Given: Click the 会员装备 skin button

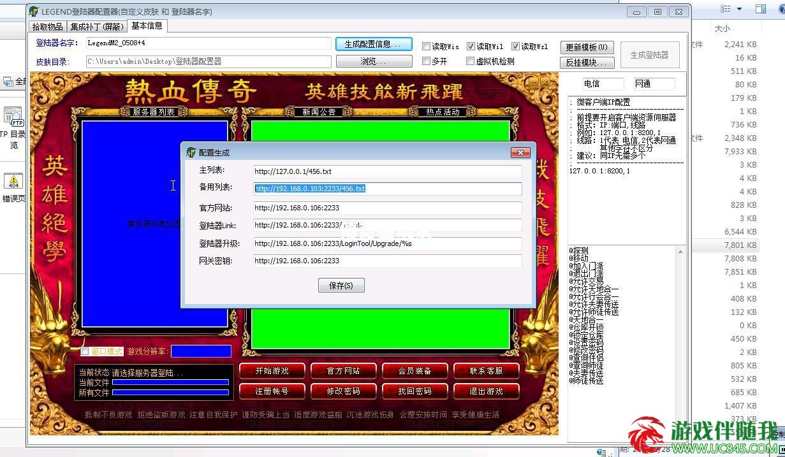Looking at the screenshot, I should click(415, 370).
